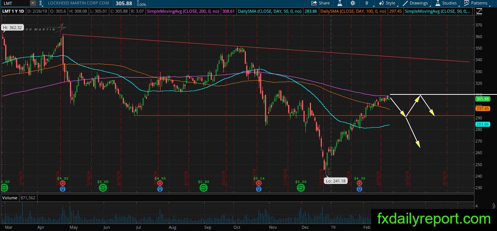Click the Hi: 362.32 price bubble

(x=12, y=28)
